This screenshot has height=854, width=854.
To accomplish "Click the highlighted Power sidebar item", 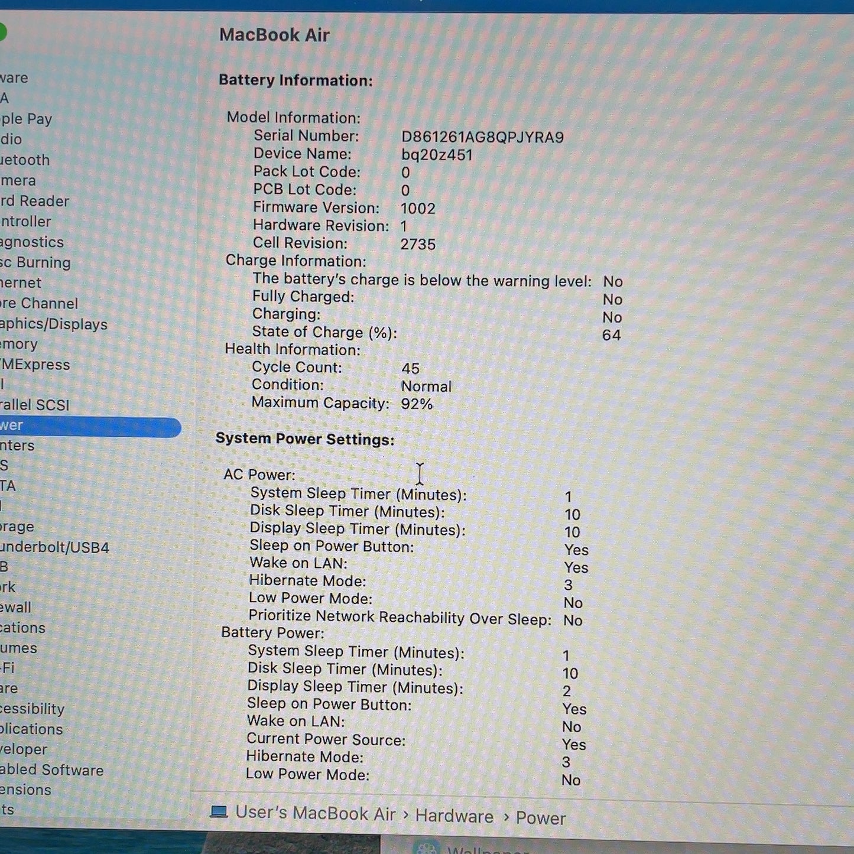I will pyautogui.click(x=90, y=426).
